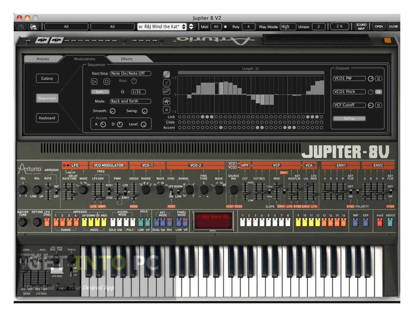This screenshot has width=414, height=317.
Task: Click the MASTER TUNE knob
Action: [x=23, y=222]
